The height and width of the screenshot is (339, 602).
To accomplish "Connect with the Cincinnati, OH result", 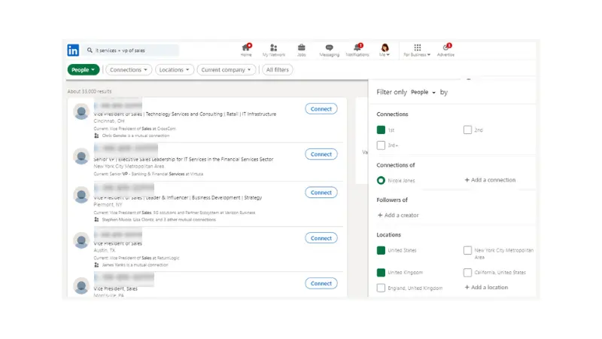I will (321, 108).
